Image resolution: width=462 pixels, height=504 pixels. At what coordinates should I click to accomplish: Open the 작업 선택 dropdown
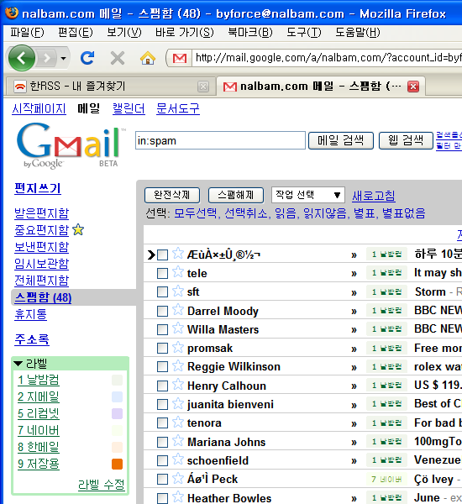[308, 195]
